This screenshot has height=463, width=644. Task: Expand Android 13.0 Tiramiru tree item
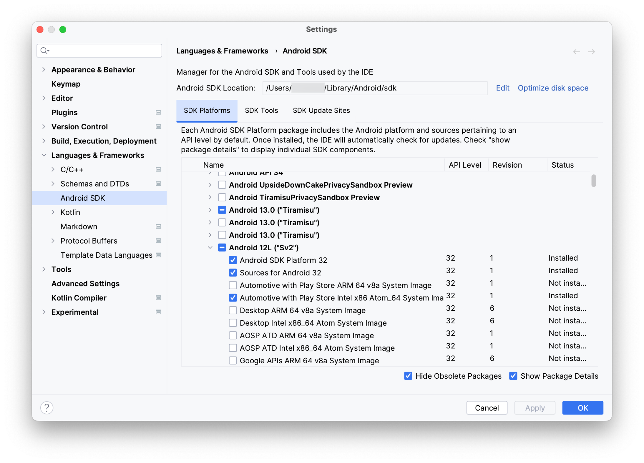click(x=211, y=210)
